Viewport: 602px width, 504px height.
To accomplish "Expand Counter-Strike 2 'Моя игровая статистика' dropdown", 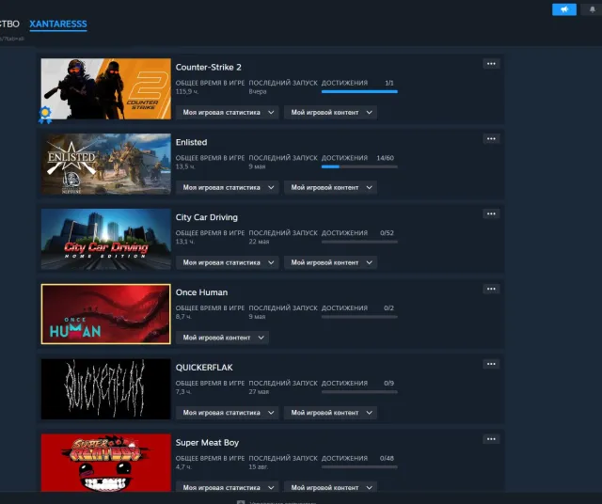I will [x=228, y=113].
